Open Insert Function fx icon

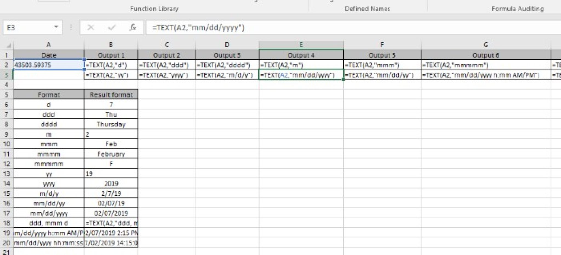click(133, 28)
